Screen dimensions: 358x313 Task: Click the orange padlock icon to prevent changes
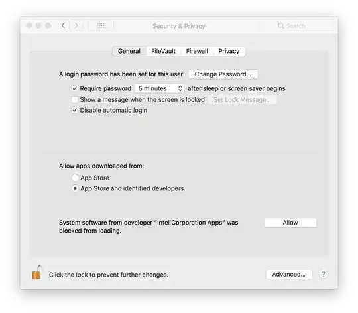pyautogui.click(x=37, y=273)
